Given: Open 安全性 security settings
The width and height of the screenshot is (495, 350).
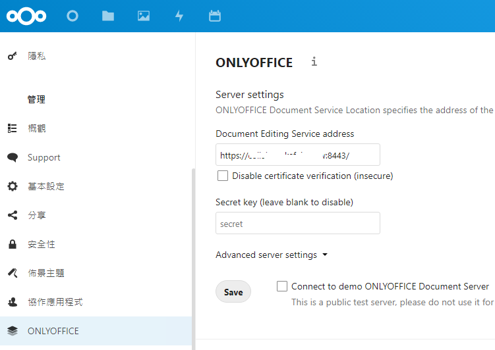Looking at the screenshot, I should [96, 244].
